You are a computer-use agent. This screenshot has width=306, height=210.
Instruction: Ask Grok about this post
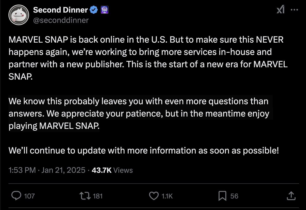point(280,9)
